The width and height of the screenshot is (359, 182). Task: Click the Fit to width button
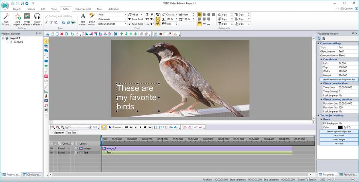coord(339,136)
